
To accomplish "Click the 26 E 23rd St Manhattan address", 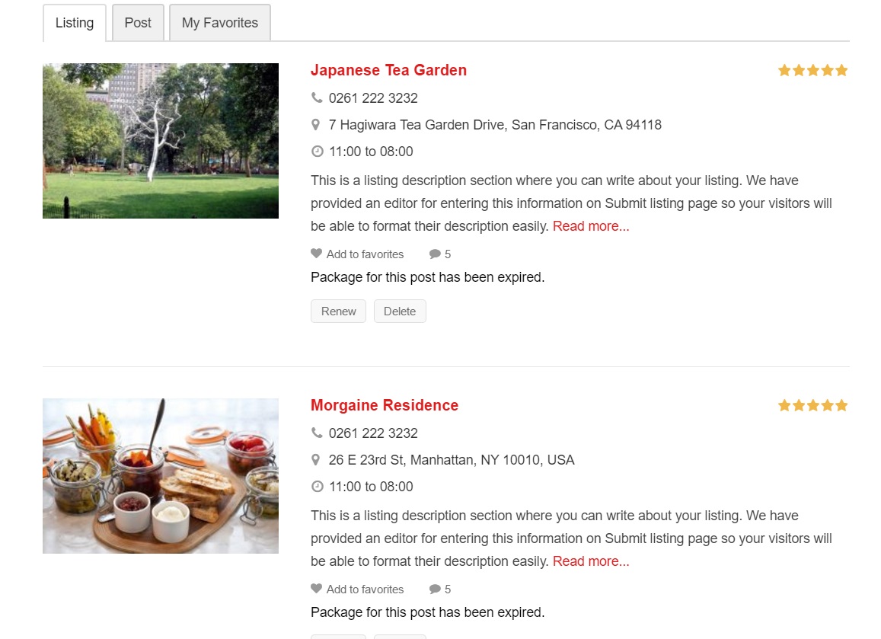I will (x=452, y=460).
